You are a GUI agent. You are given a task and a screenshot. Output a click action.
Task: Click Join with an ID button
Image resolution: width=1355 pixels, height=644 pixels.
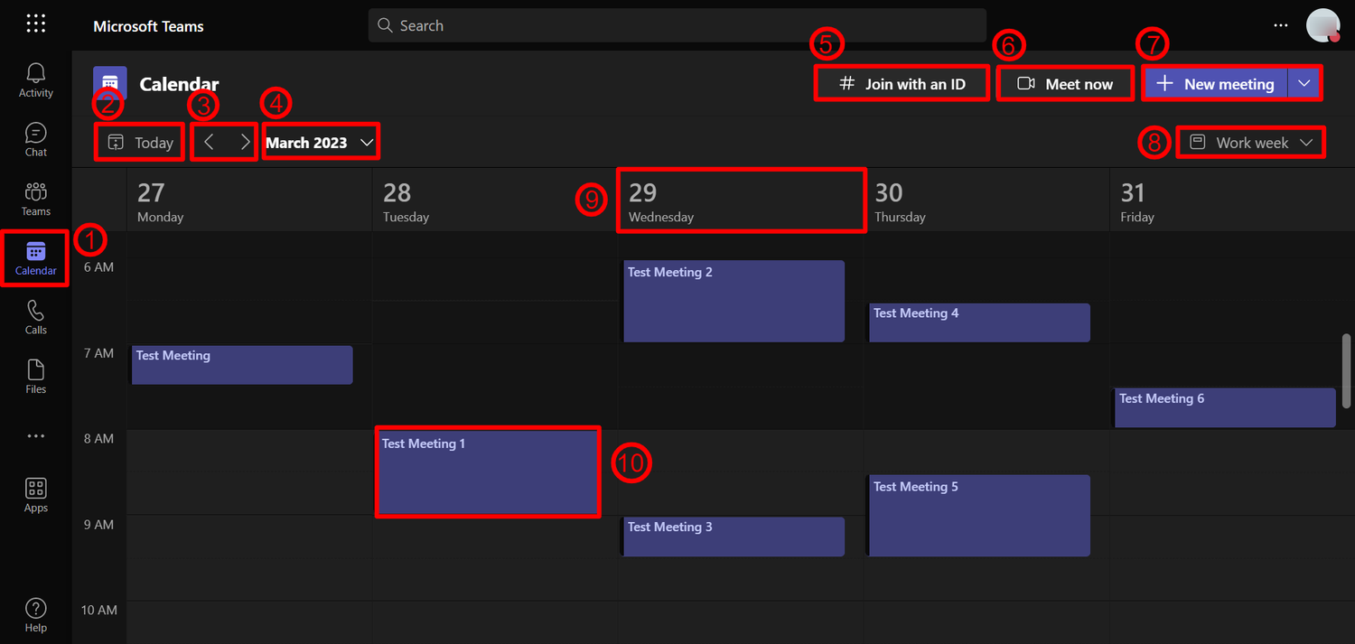pos(902,83)
